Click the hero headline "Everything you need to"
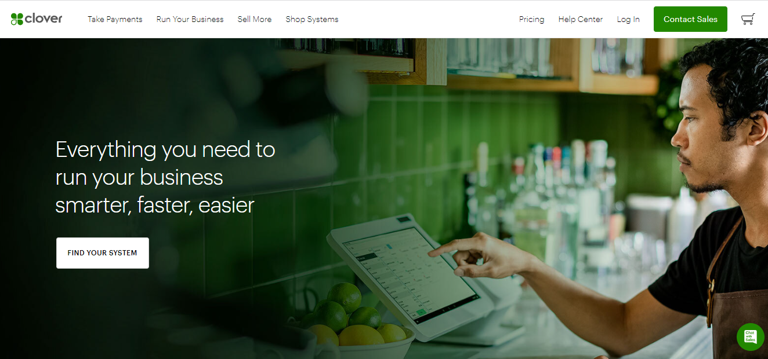The width and height of the screenshot is (768, 359). coord(165,149)
